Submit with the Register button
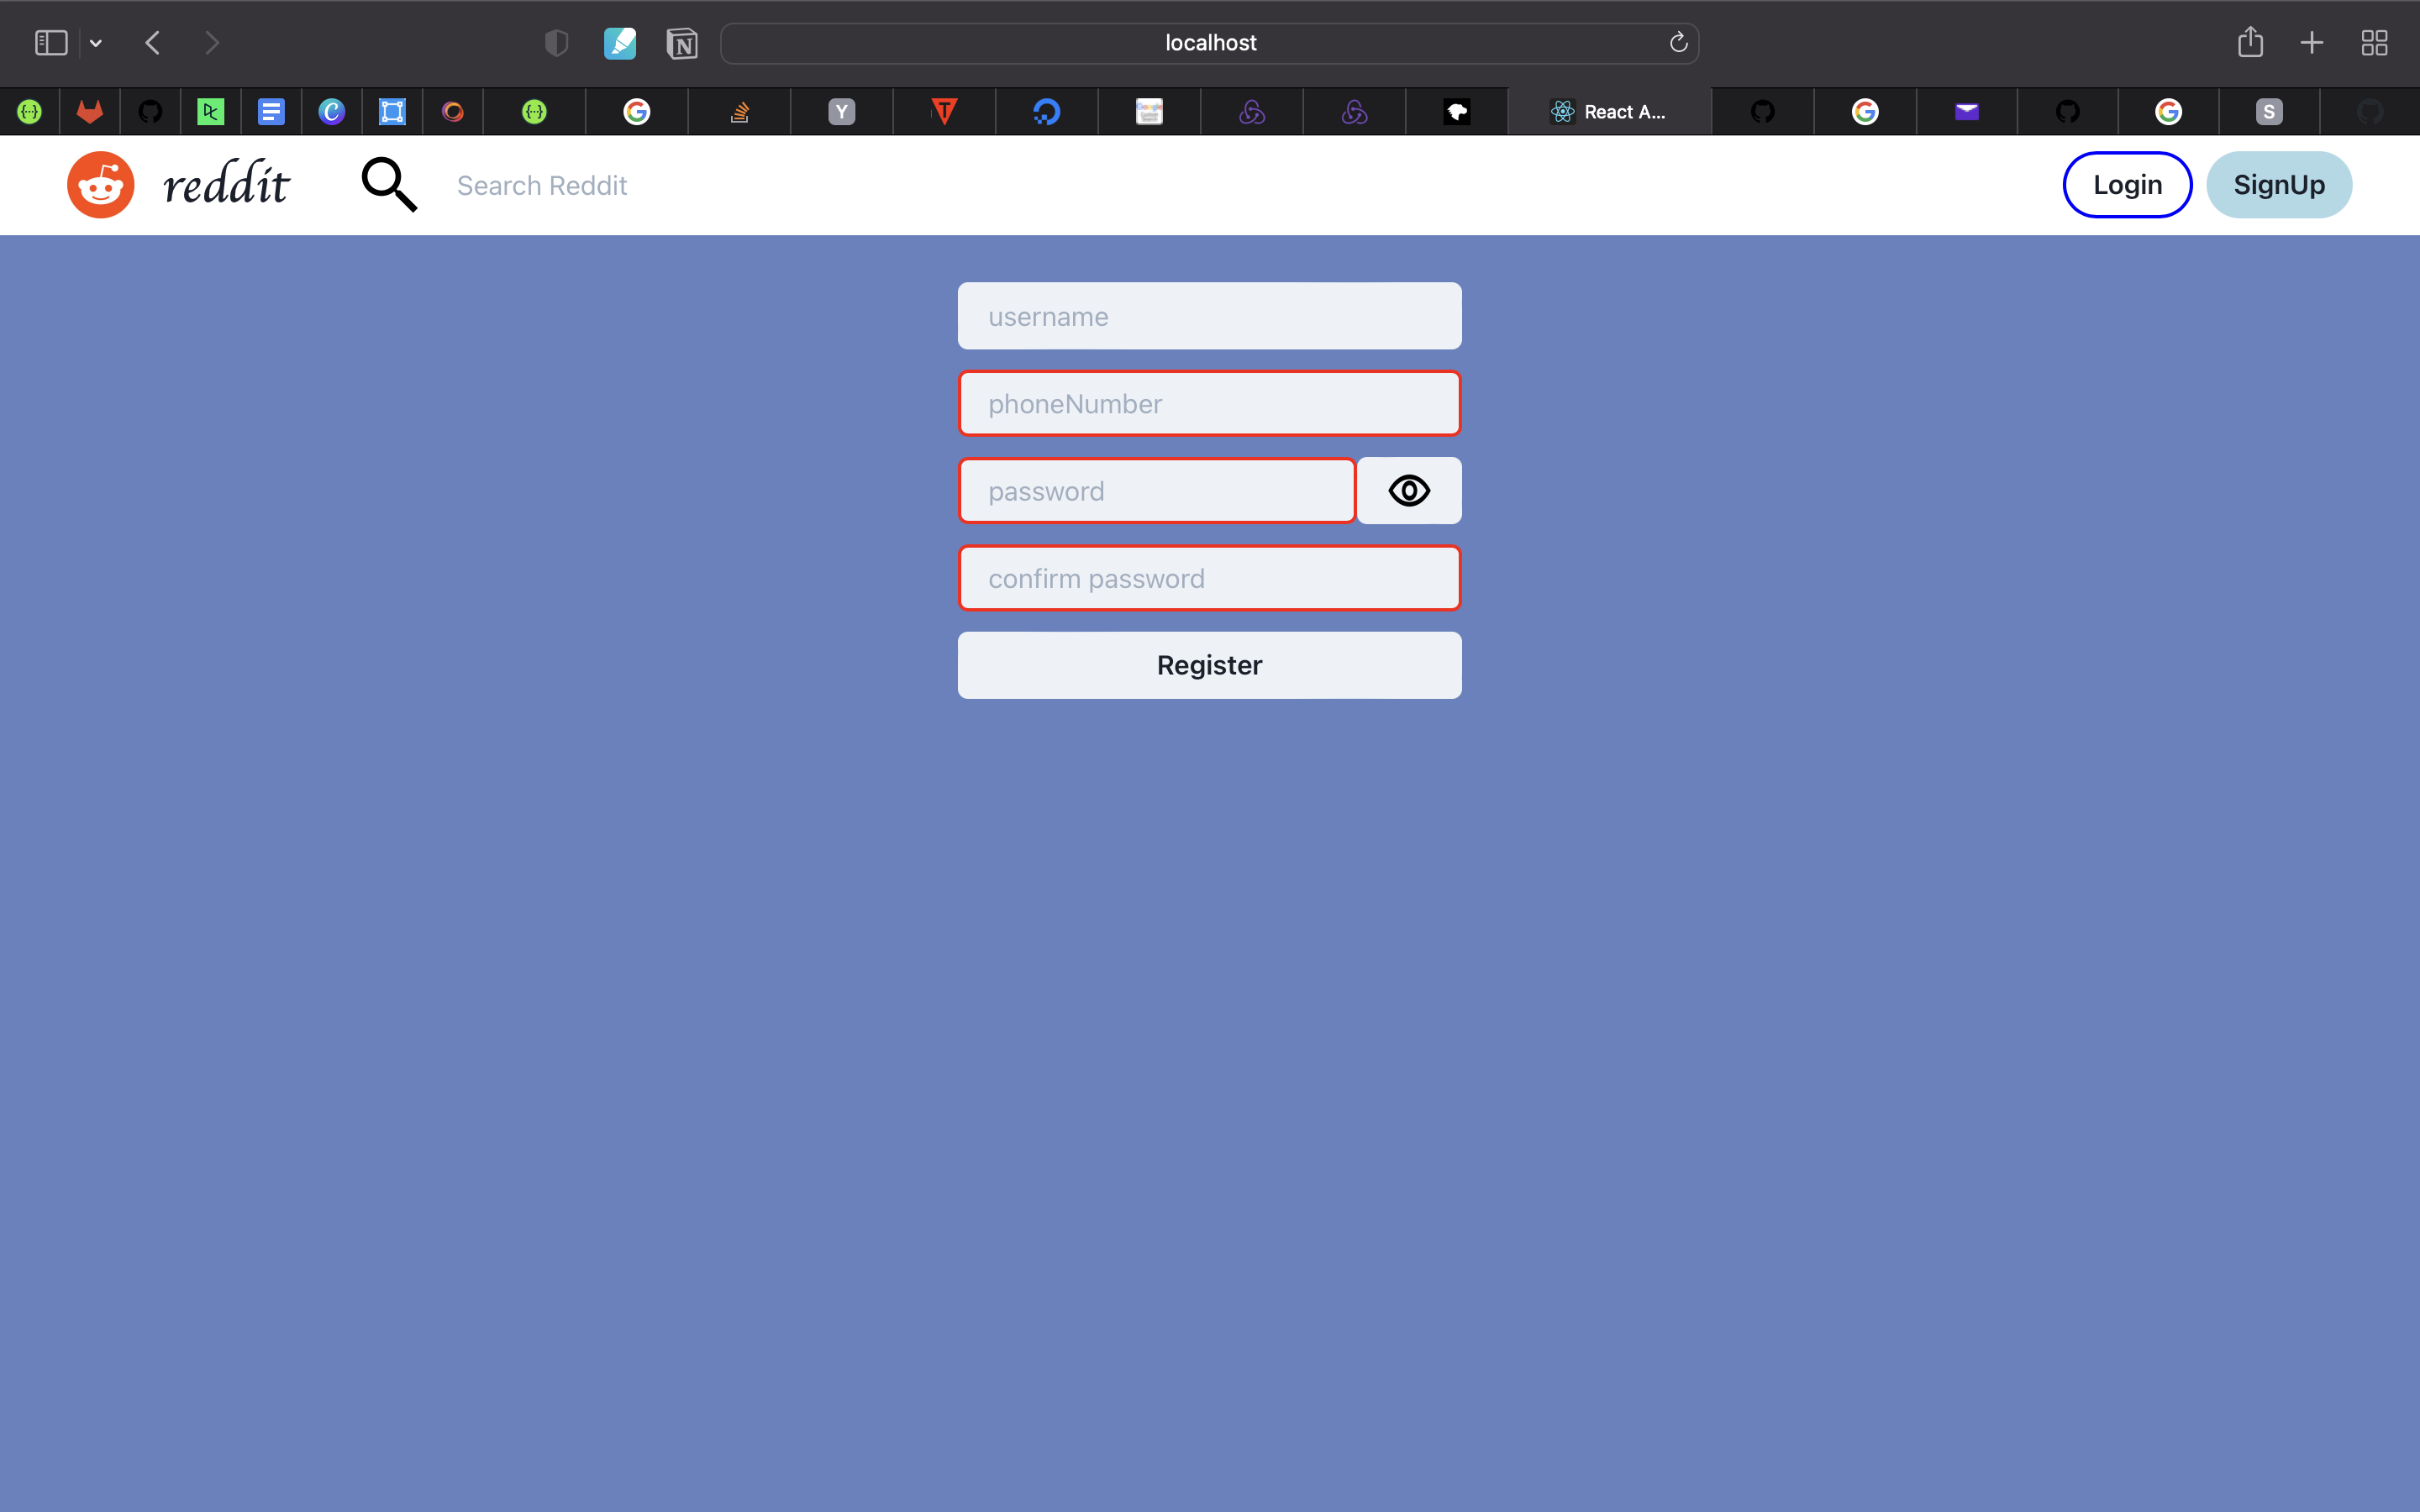The width and height of the screenshot is (2420, 1512). (1209, 665)
